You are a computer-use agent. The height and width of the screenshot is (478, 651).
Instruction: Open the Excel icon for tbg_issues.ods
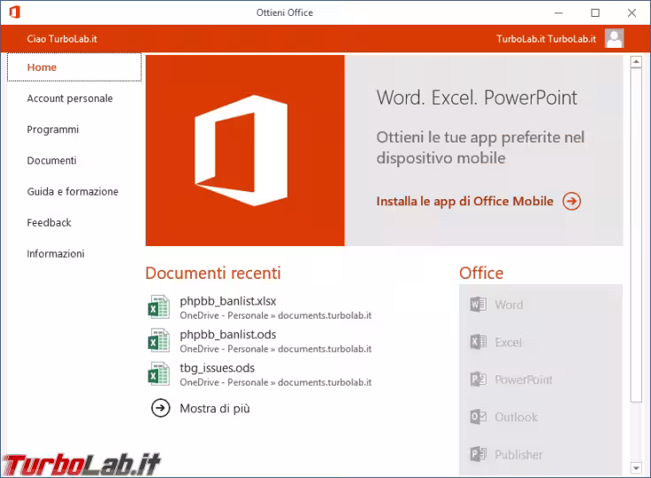point(158,374)
